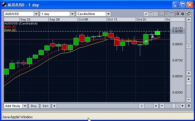
Task: Zoom in price axis with vertical plus
Action: 189,79
